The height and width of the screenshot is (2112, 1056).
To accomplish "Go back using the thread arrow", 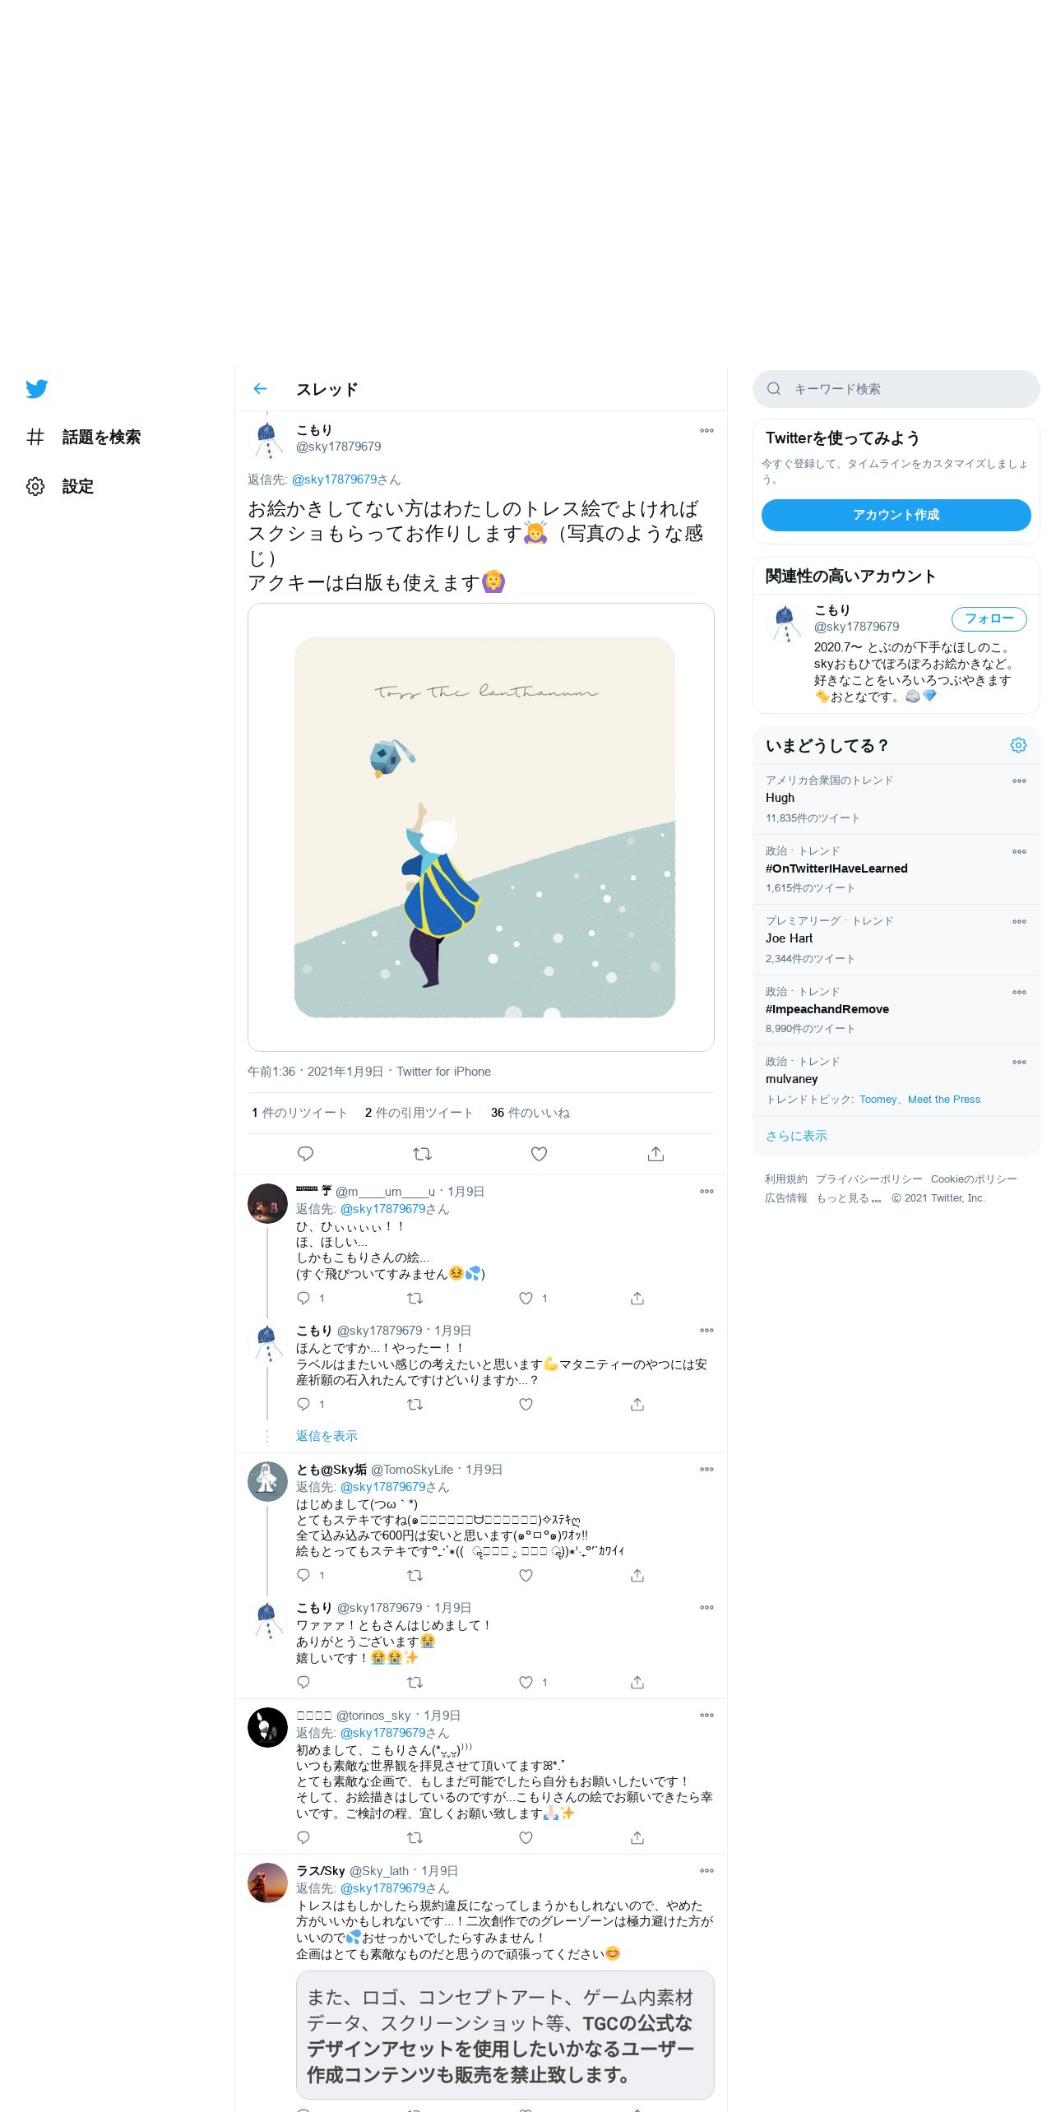I will point(261,389).
